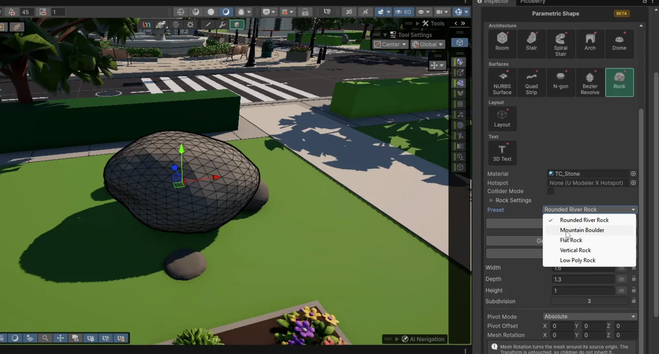
Task: Toggle lock next to Subdivision slider
Action: pyautogui.click(x=634, y=301)
